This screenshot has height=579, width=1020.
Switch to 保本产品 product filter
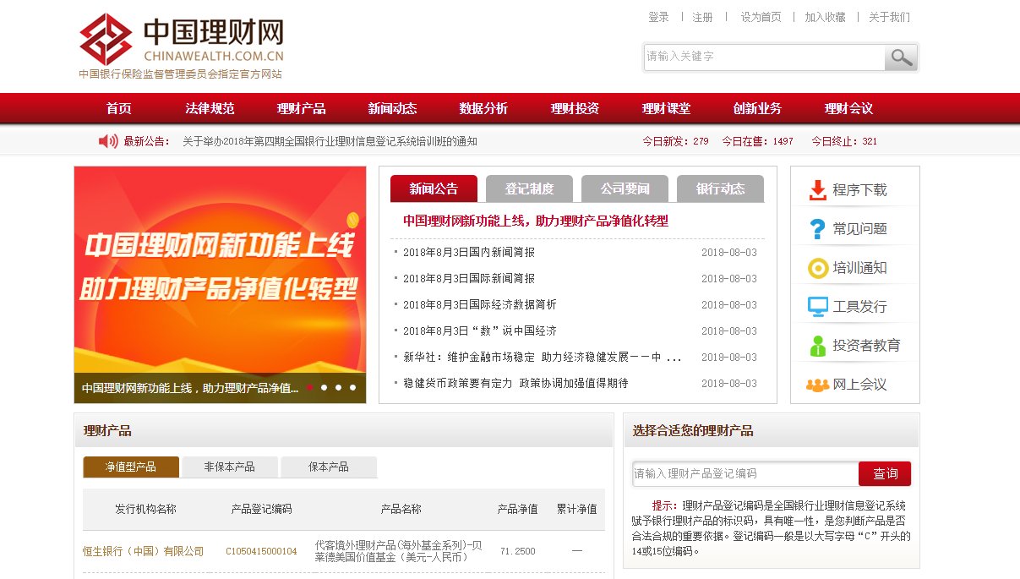(329, 466)
